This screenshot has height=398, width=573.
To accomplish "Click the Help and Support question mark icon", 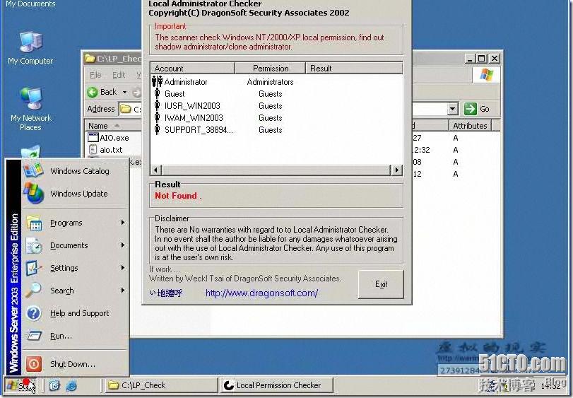I will (34, 313).
